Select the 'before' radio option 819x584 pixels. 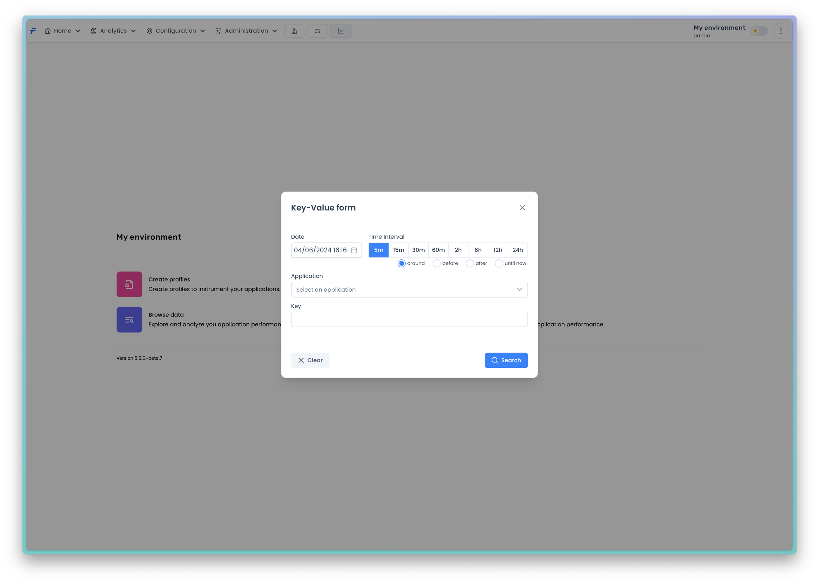(436, 263)
